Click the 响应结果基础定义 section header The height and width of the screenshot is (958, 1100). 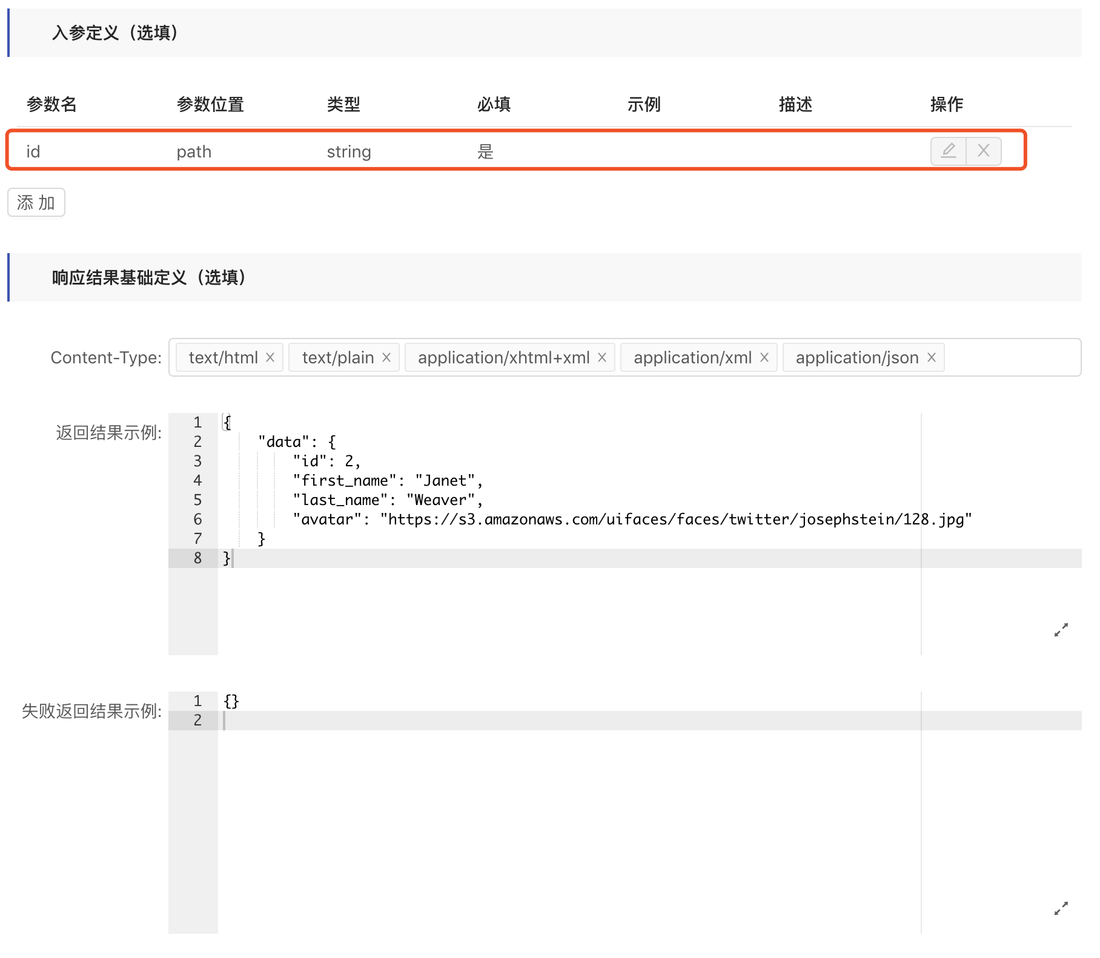point(149,278)
